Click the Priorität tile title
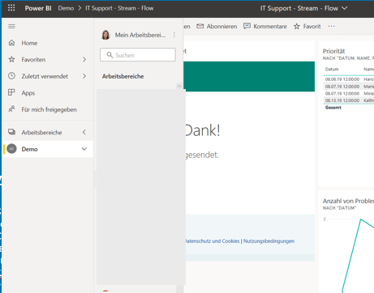Viewport: 374px width, 293px height. click(x=333, y=51)
